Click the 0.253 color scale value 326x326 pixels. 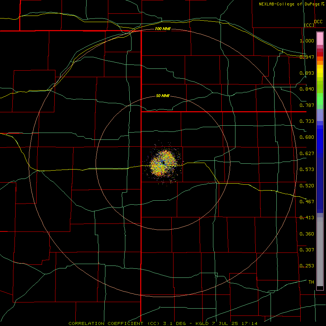click(307, 266)
